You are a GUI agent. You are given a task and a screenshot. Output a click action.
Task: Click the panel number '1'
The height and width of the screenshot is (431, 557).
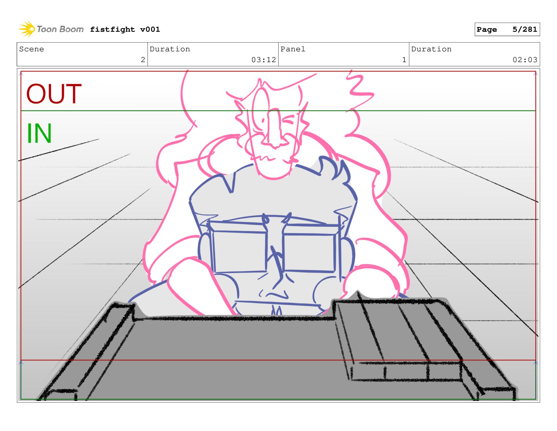(404, 60)
